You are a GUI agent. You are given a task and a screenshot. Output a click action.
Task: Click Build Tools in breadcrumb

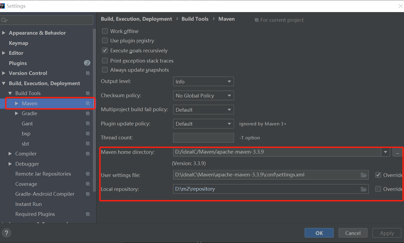click(195, 19)
